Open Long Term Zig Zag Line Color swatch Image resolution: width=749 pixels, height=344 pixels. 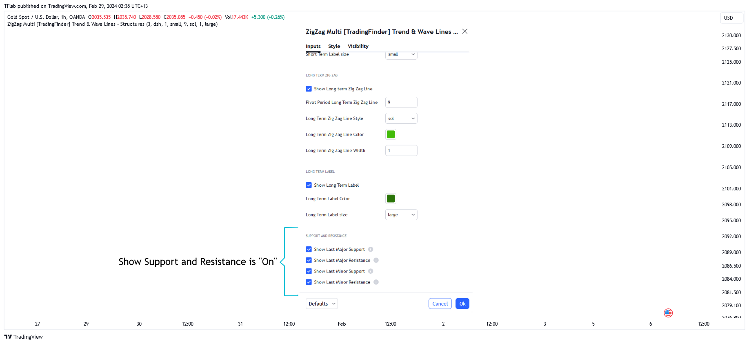coord(391,134)
